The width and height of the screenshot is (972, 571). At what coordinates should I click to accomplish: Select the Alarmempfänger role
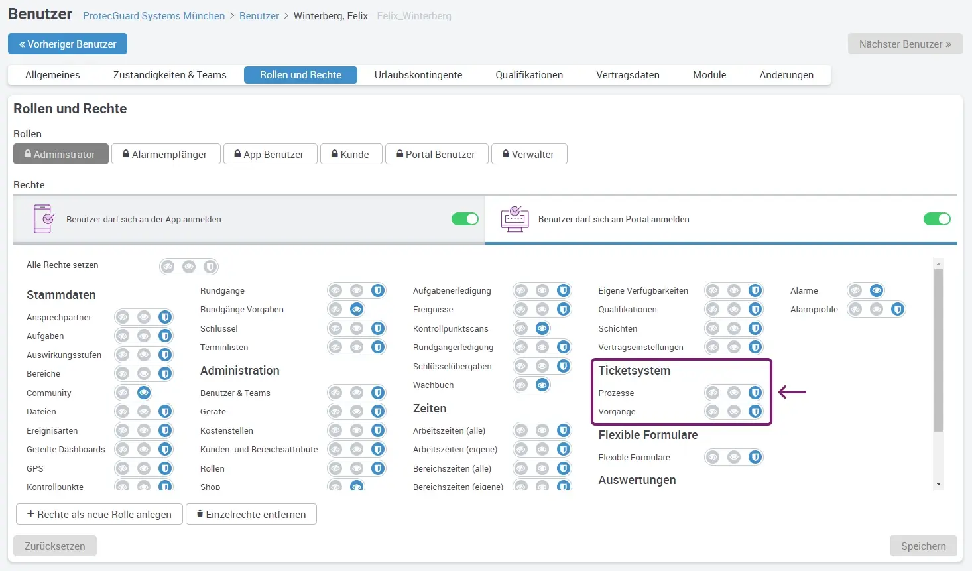166,154
